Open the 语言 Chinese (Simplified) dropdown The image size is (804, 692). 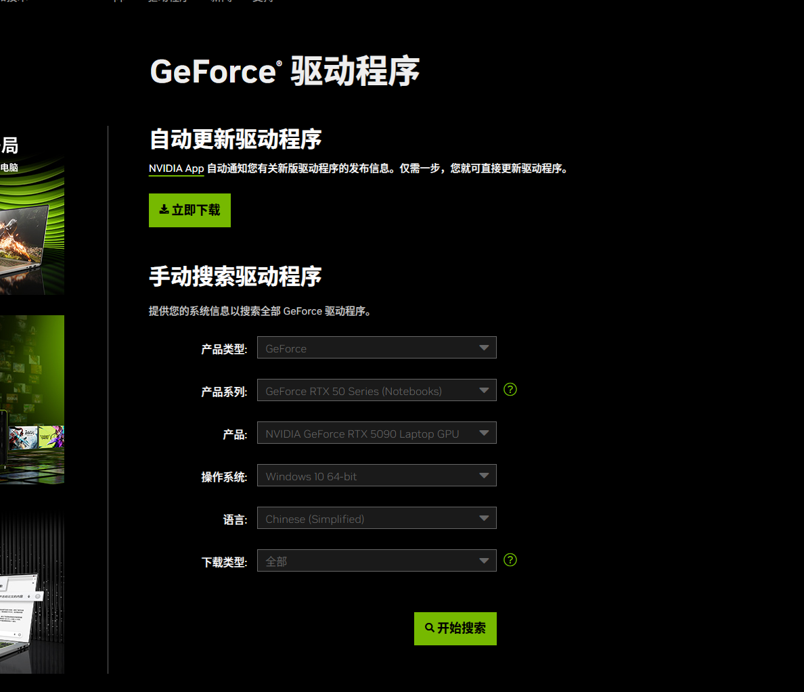[x=376, y=517]
